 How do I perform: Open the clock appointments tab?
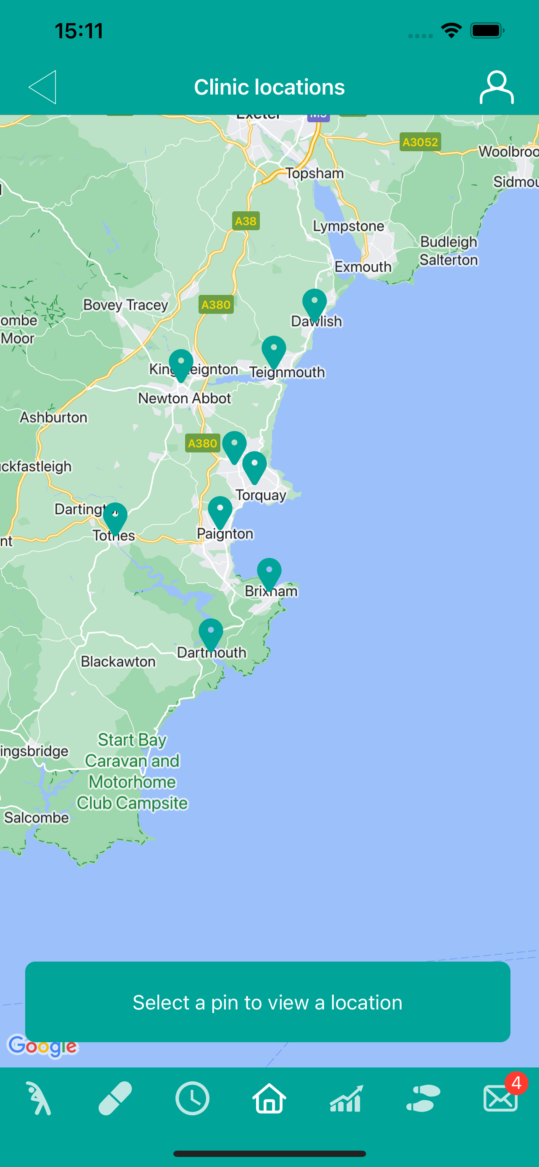[192, 1098]
